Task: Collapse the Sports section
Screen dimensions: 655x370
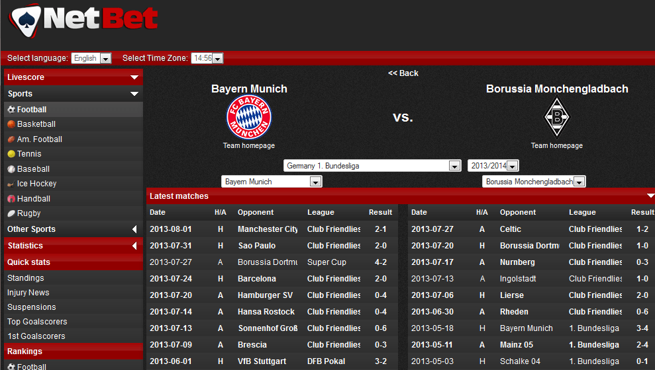Action: coord(134,94)
